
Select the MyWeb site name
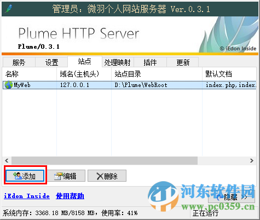[x=22, y=85]
